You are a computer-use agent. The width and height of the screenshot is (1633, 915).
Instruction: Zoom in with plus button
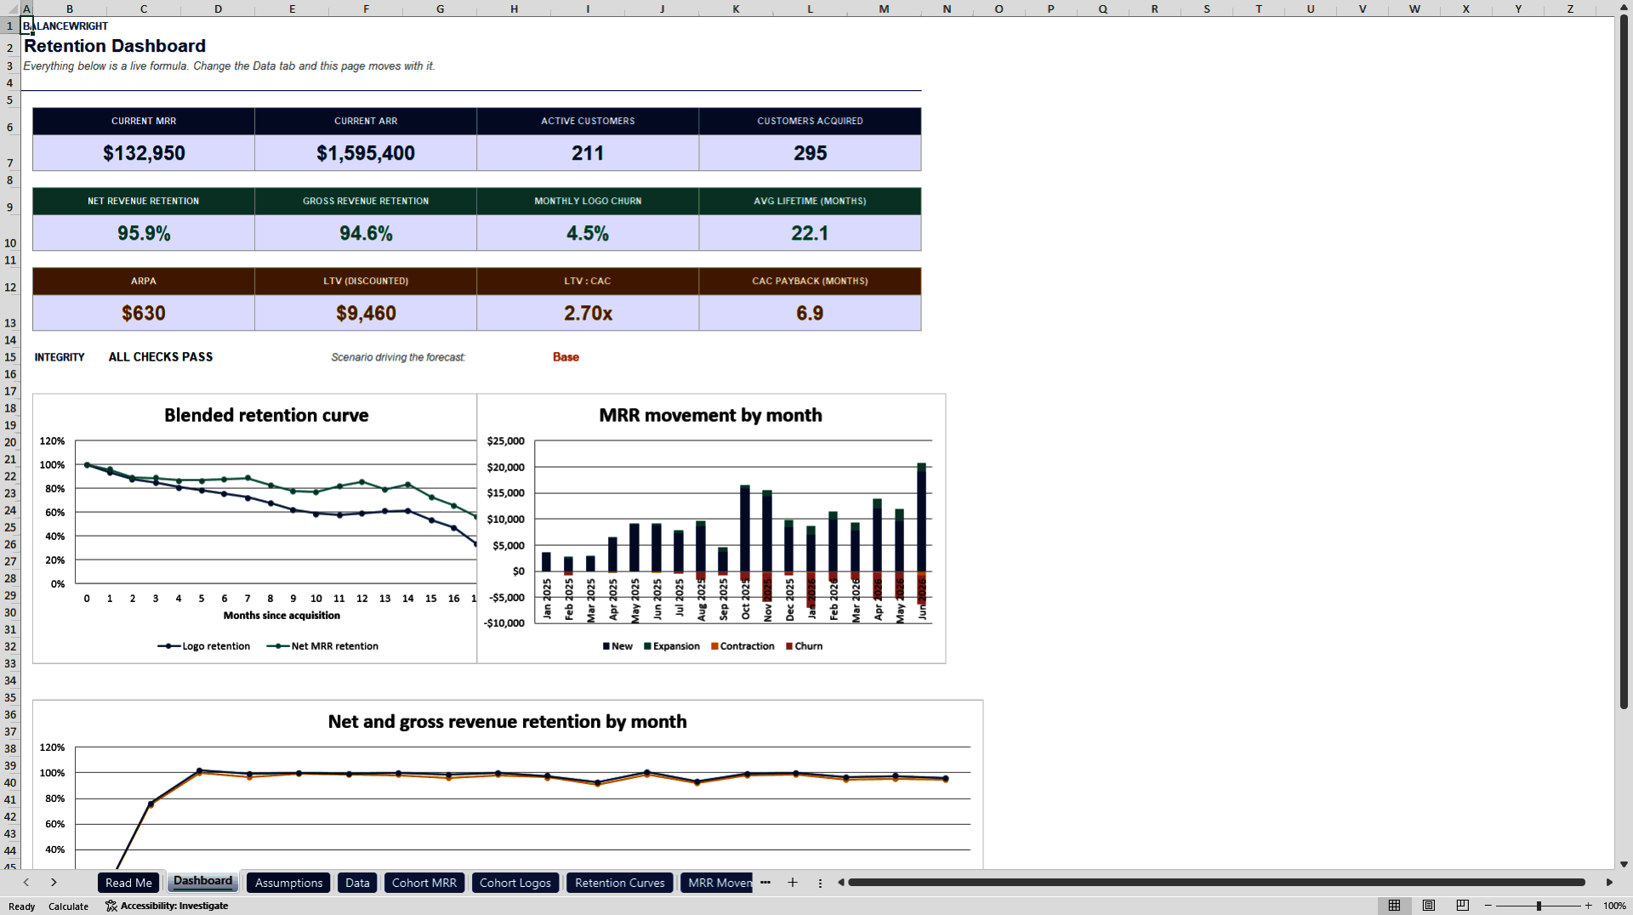(x=1588, y=906)
